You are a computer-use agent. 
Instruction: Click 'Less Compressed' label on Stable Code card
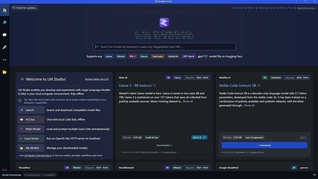pyautogui.click(x=254, y=138)
